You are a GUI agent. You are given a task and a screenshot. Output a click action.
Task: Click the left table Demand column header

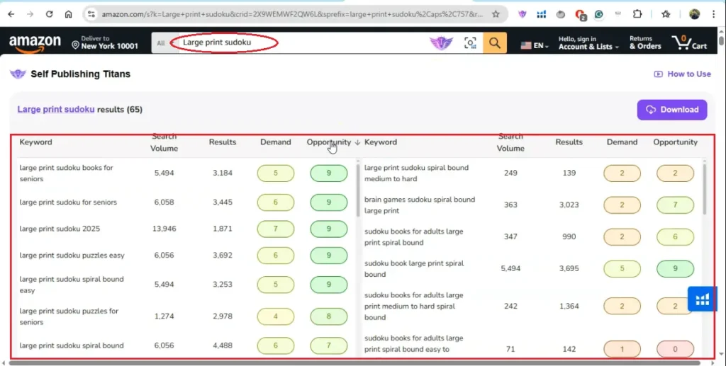coord(275,142)
